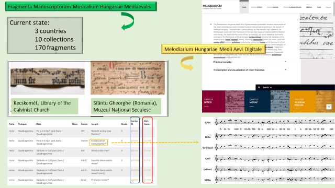Image resolution: width=335 pixels, height=188 pixels.
Task: Click the quote mark icon beside the intro text
Action: 211,25
